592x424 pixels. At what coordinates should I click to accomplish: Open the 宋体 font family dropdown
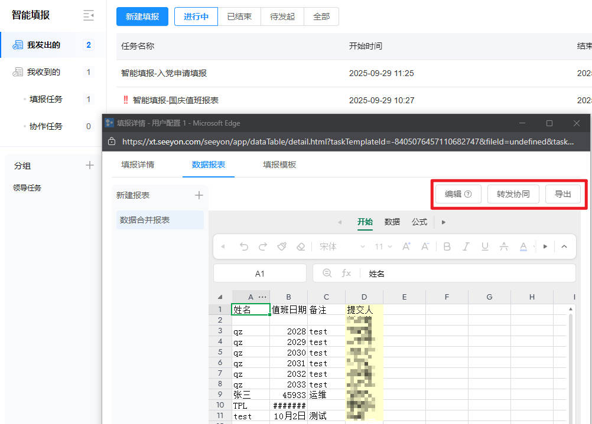[x=342, y=246]
